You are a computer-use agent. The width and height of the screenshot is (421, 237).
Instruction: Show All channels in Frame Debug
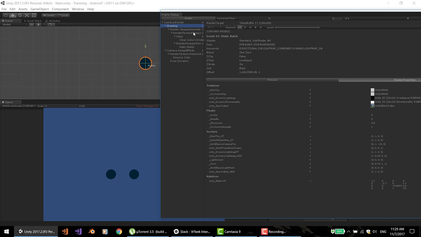pos(240,27)
